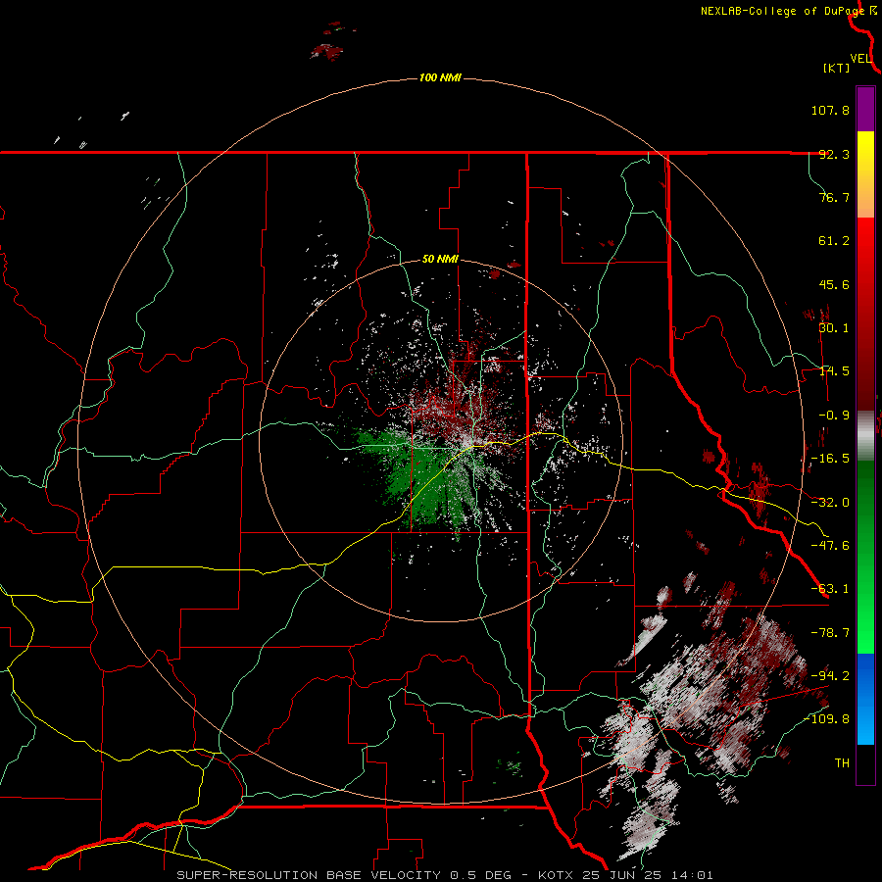Click the blue segment of color scale
Screen dimensions: 882x882
coord(865,699)
